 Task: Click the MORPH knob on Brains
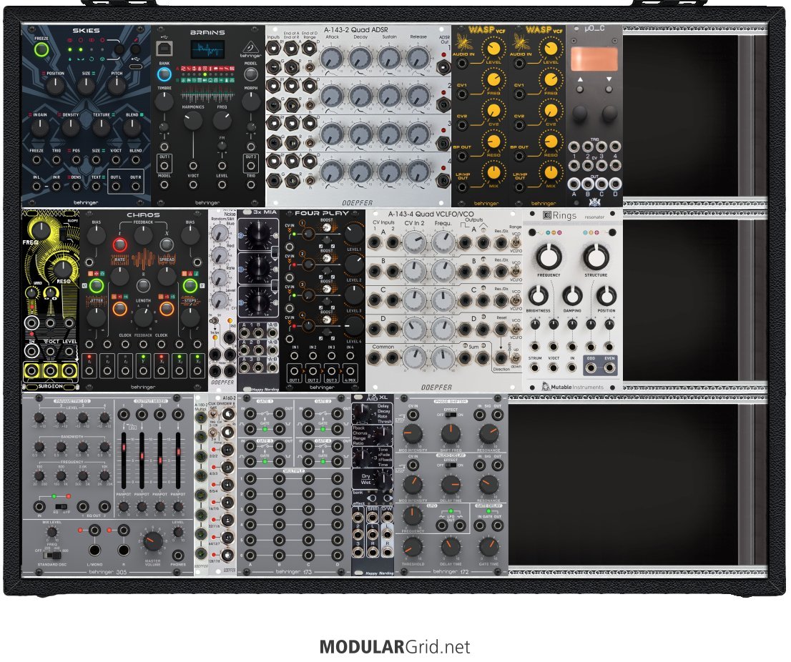(251, 102)
